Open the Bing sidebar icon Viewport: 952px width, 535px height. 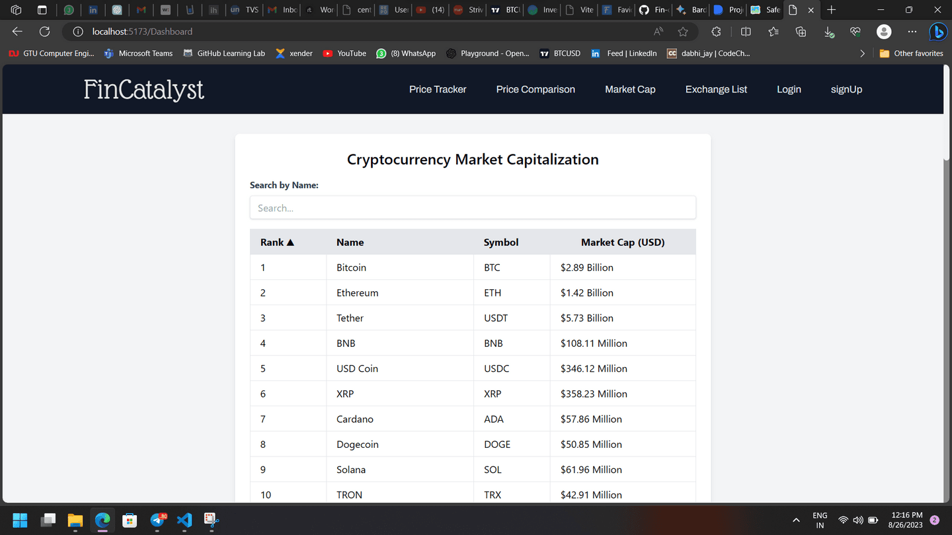click(x=937, y=32)
